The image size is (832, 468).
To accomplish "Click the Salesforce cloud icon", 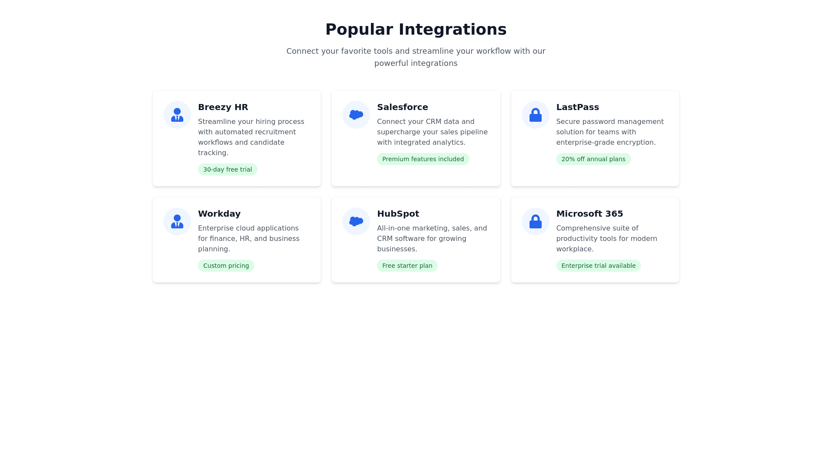I will [x=356, y=115].
